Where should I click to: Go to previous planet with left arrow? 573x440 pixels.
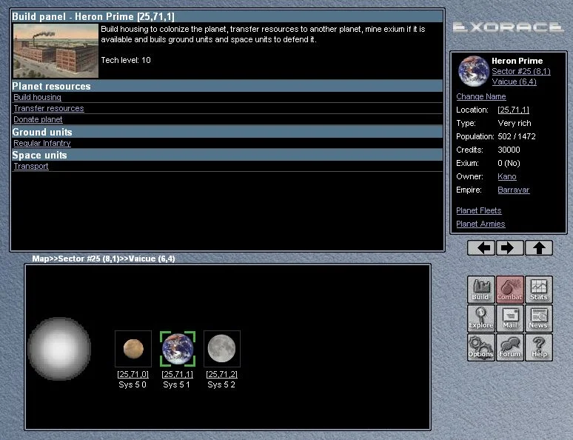[x=481, y=248]
